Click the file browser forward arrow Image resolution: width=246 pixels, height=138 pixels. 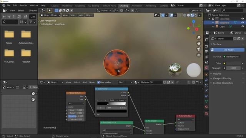click(x=9, y=17)
